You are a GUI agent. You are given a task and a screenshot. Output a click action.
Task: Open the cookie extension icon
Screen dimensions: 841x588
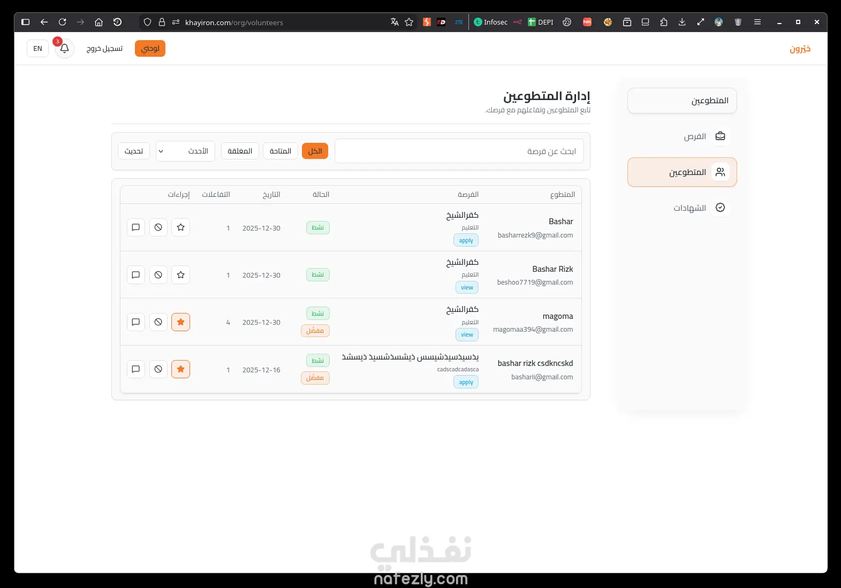567,22
